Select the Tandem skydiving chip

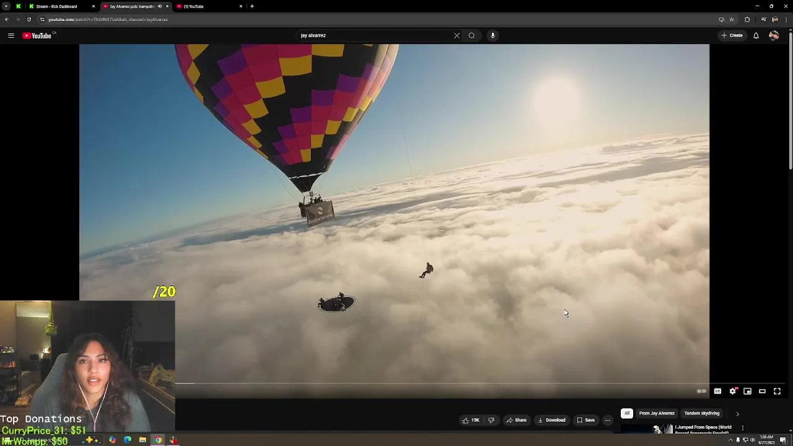coord(702,413)
